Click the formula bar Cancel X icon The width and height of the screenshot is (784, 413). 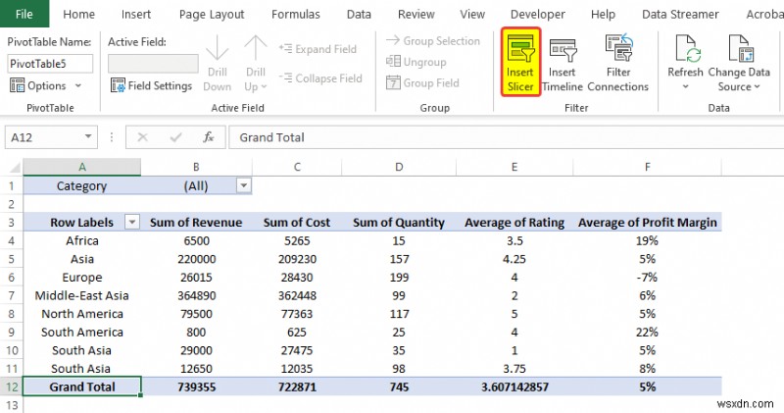(x=142, y=137)
